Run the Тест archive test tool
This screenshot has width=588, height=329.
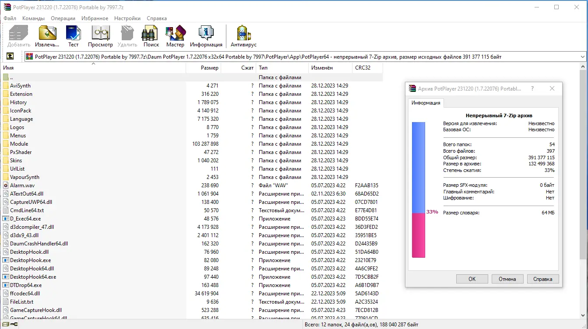[x=73, y=33]
